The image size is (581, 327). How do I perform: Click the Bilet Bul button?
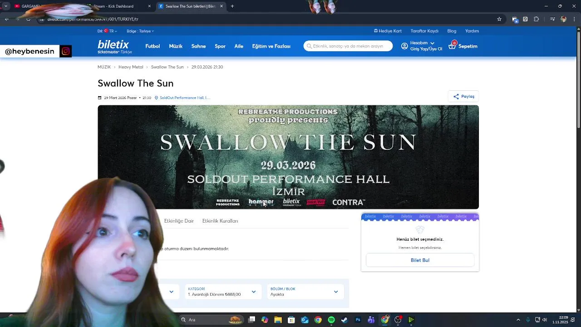pos(420,260)
